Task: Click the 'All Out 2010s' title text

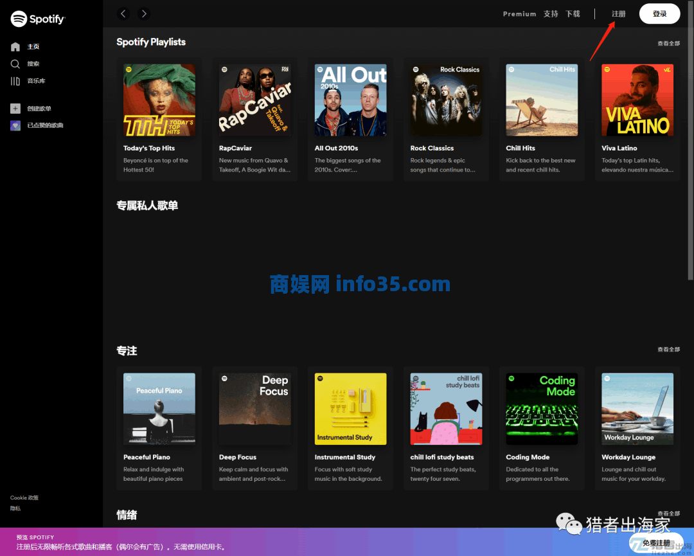Action: coord(336,148)
